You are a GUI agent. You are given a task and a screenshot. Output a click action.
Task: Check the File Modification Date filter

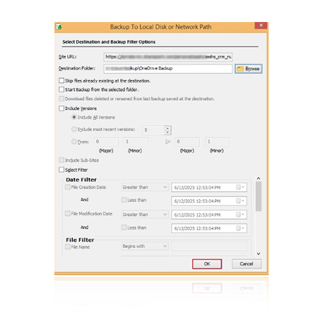click(x=68, y=213)
